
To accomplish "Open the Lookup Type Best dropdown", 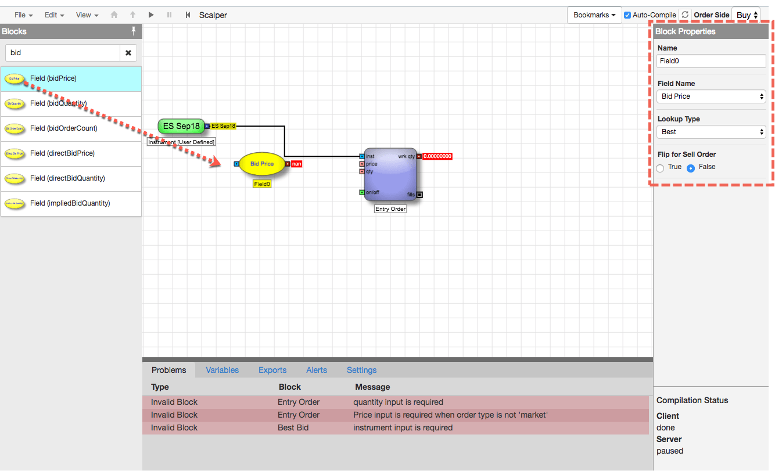I will click(x=712, y=132).
